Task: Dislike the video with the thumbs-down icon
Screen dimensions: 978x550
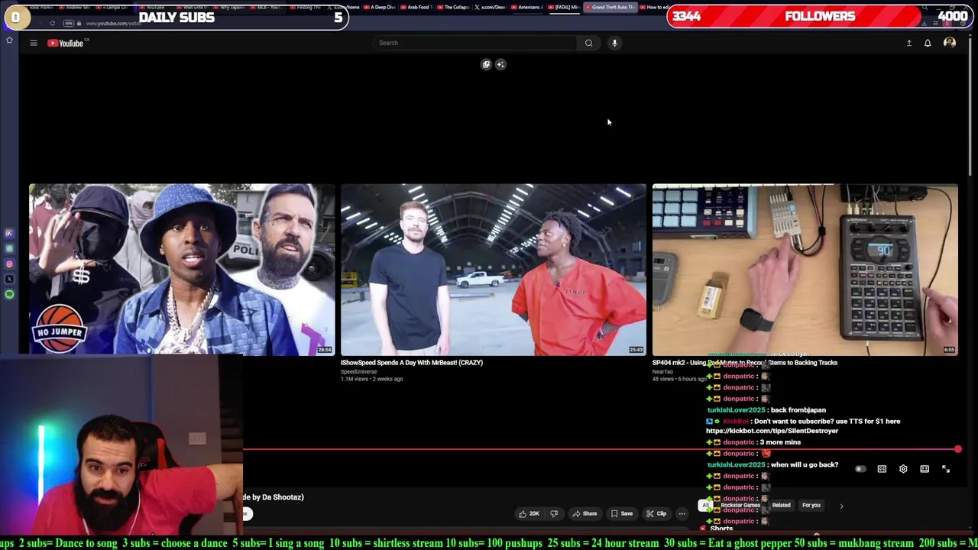Action: tap(554, 513)
